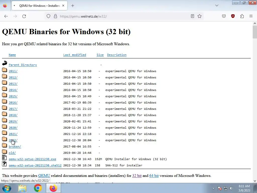The width and height of the screenshot is (257, 193).
Task: Sort listing by the Size column
Action: tap(100, 55)
